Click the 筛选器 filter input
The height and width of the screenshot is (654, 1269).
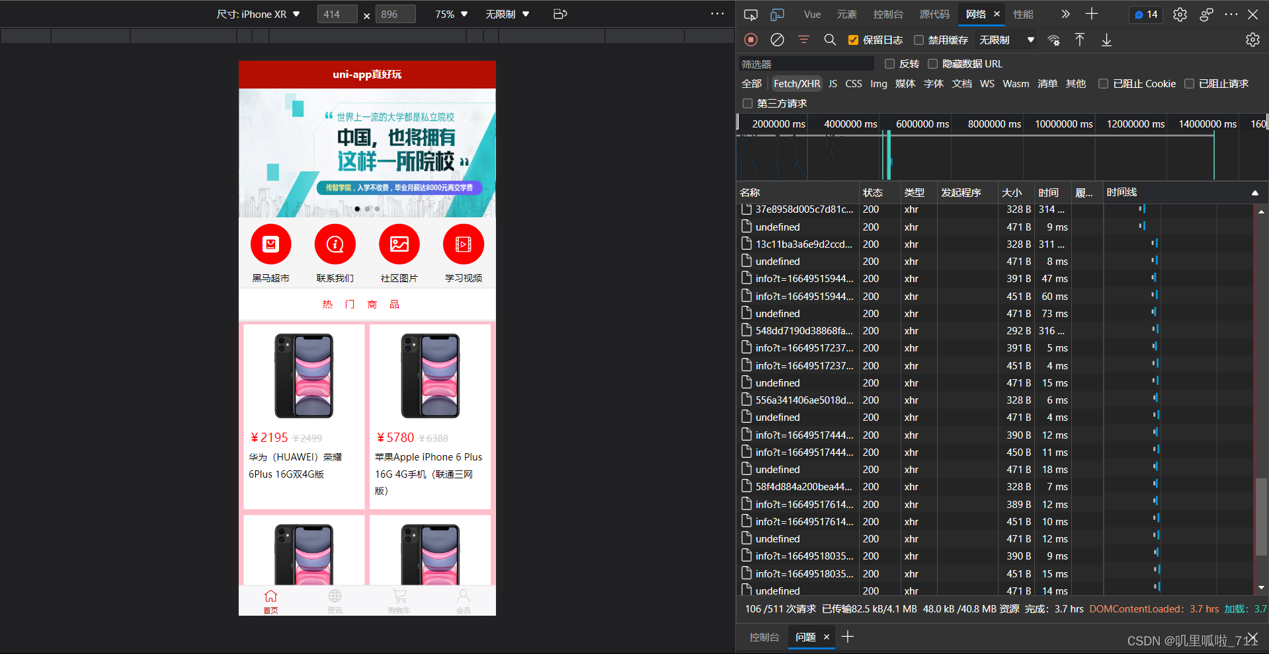click(x=806, y=64)
